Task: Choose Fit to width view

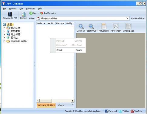Action: 116,28
